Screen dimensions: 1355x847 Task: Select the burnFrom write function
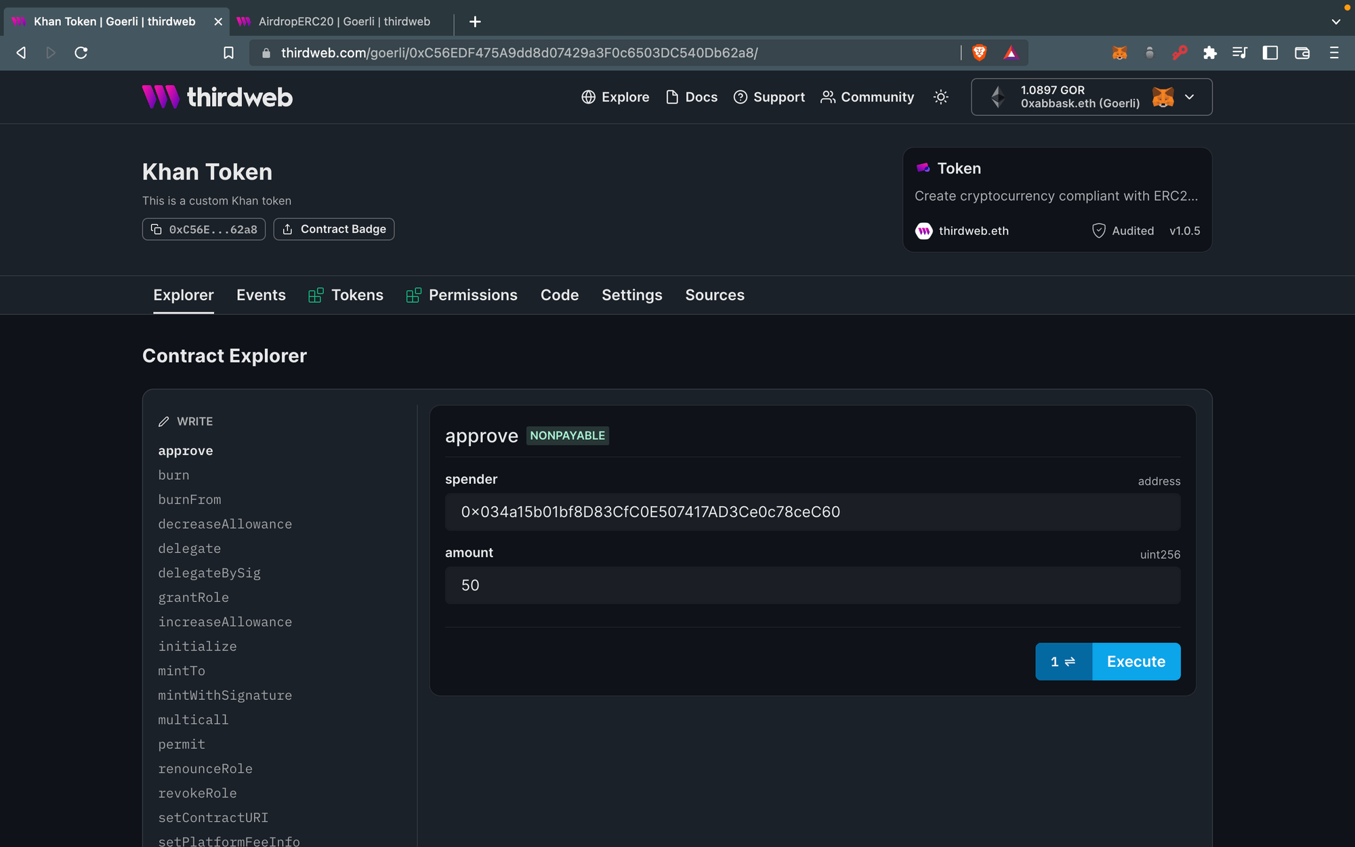click(190, 499)
